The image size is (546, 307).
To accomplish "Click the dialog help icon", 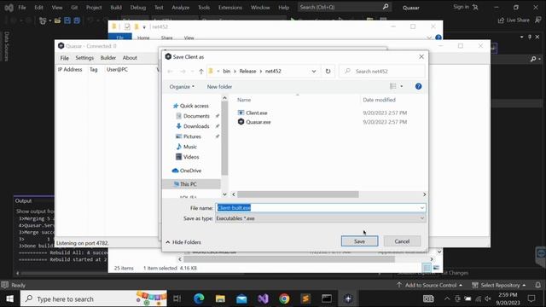I will point(418,86).
